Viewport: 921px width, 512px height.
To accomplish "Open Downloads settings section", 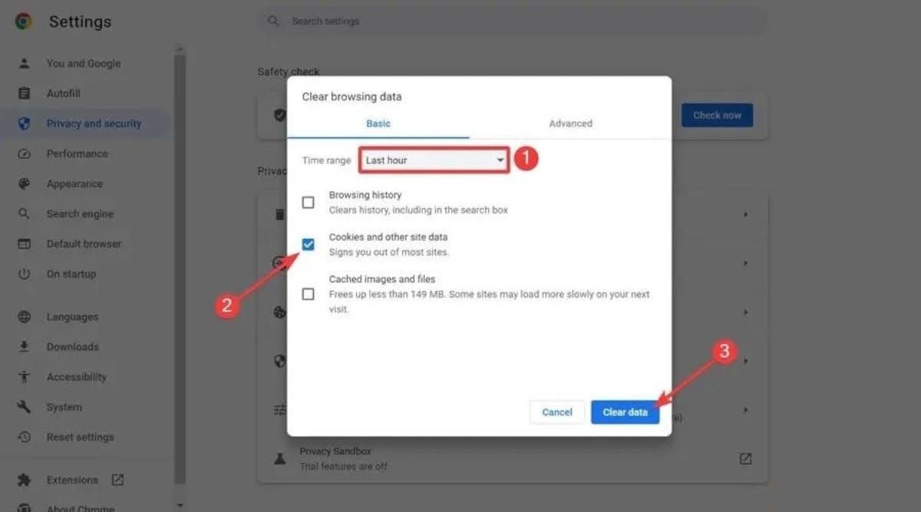I will coord(73,346).
